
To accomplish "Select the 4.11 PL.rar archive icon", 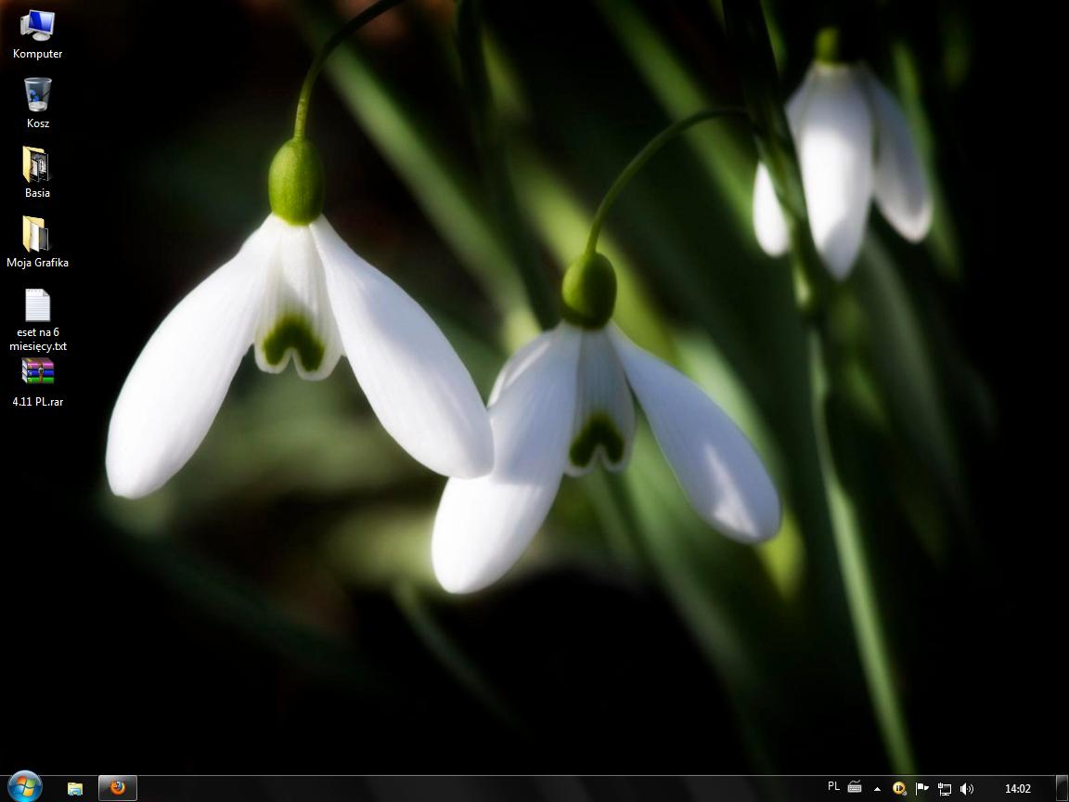I will 37,372.
